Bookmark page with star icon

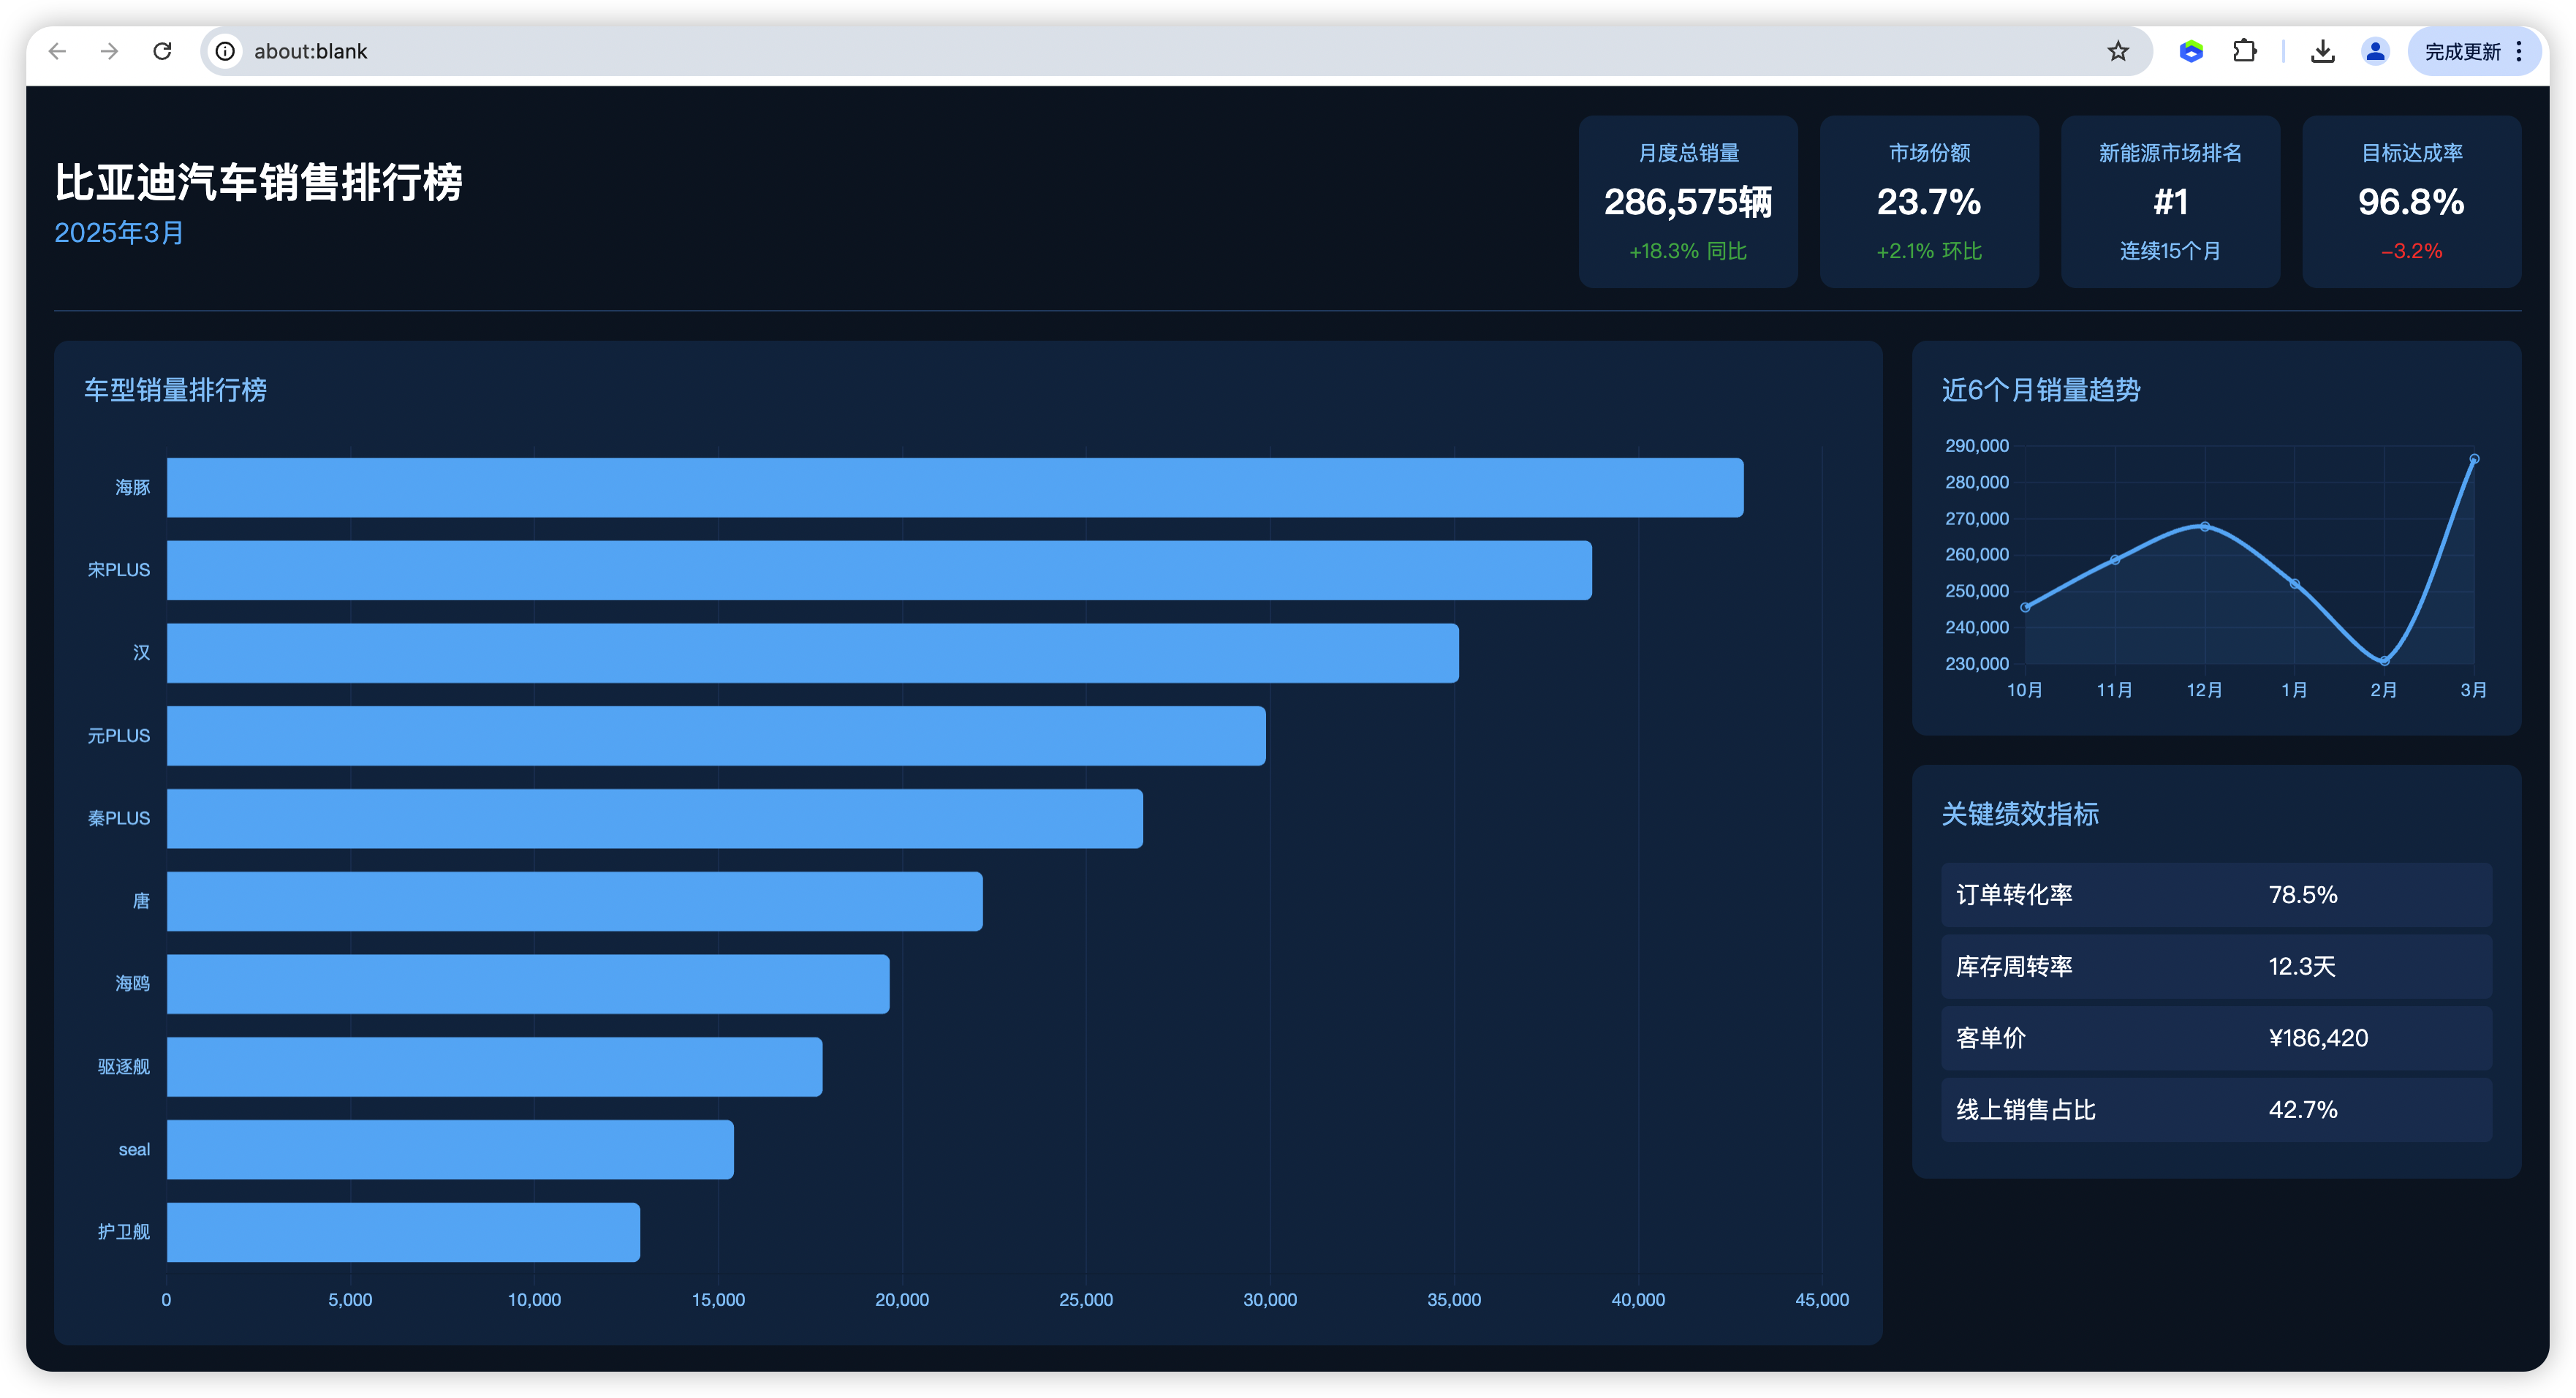[2117, 51]
